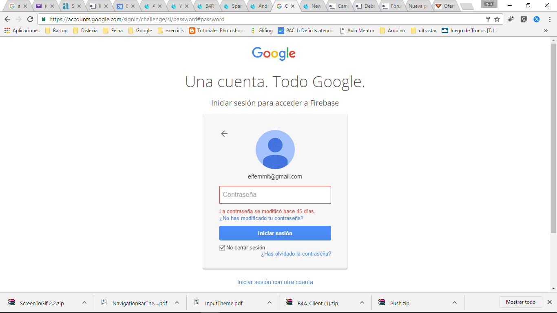Click the browser back navigation arrow
This screenshot has height=313, width=557.
pyautogui.click(x=7, y=19)
